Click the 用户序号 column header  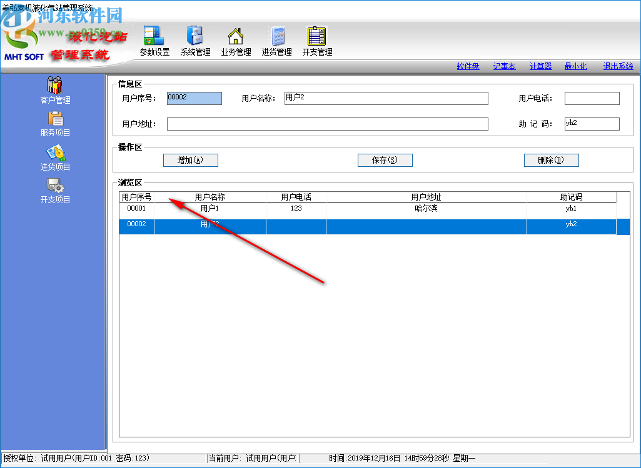136,197
